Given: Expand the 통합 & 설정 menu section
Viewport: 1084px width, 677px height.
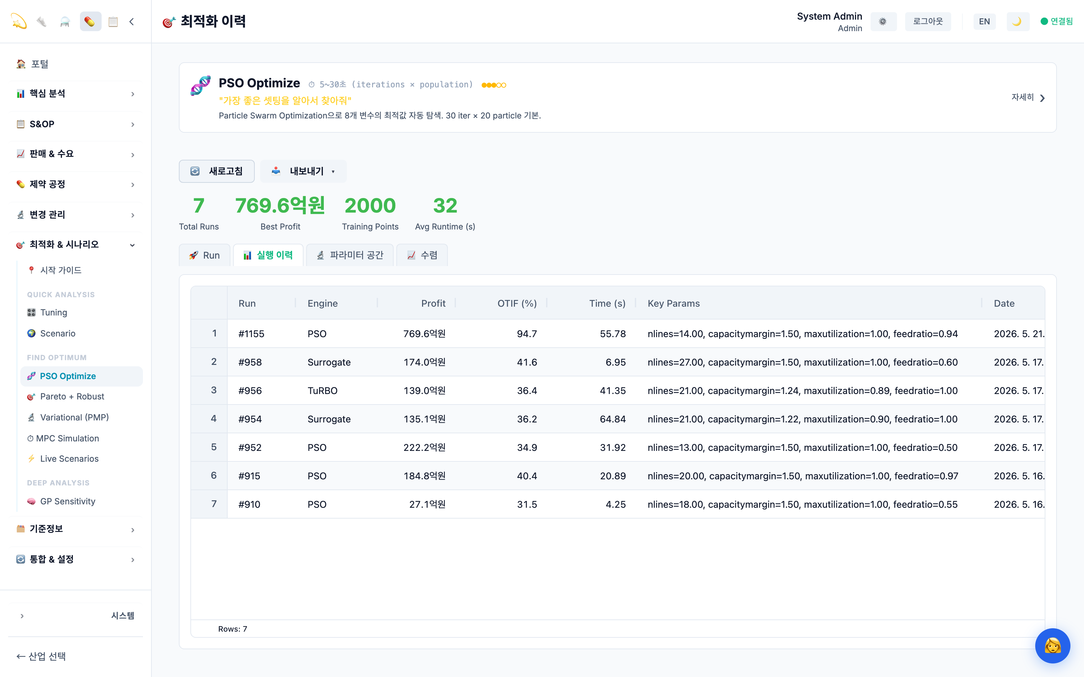Looking at the screenshot, I should coord(76,559).
